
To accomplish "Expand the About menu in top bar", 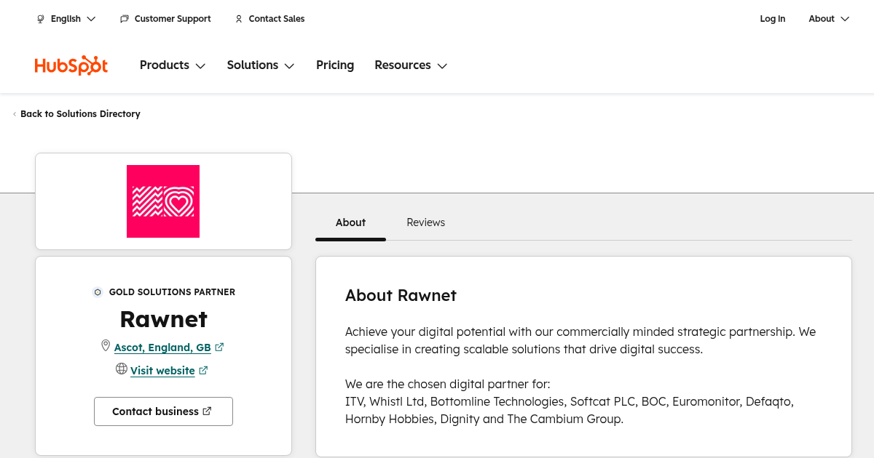I will (x=829, y=19).
